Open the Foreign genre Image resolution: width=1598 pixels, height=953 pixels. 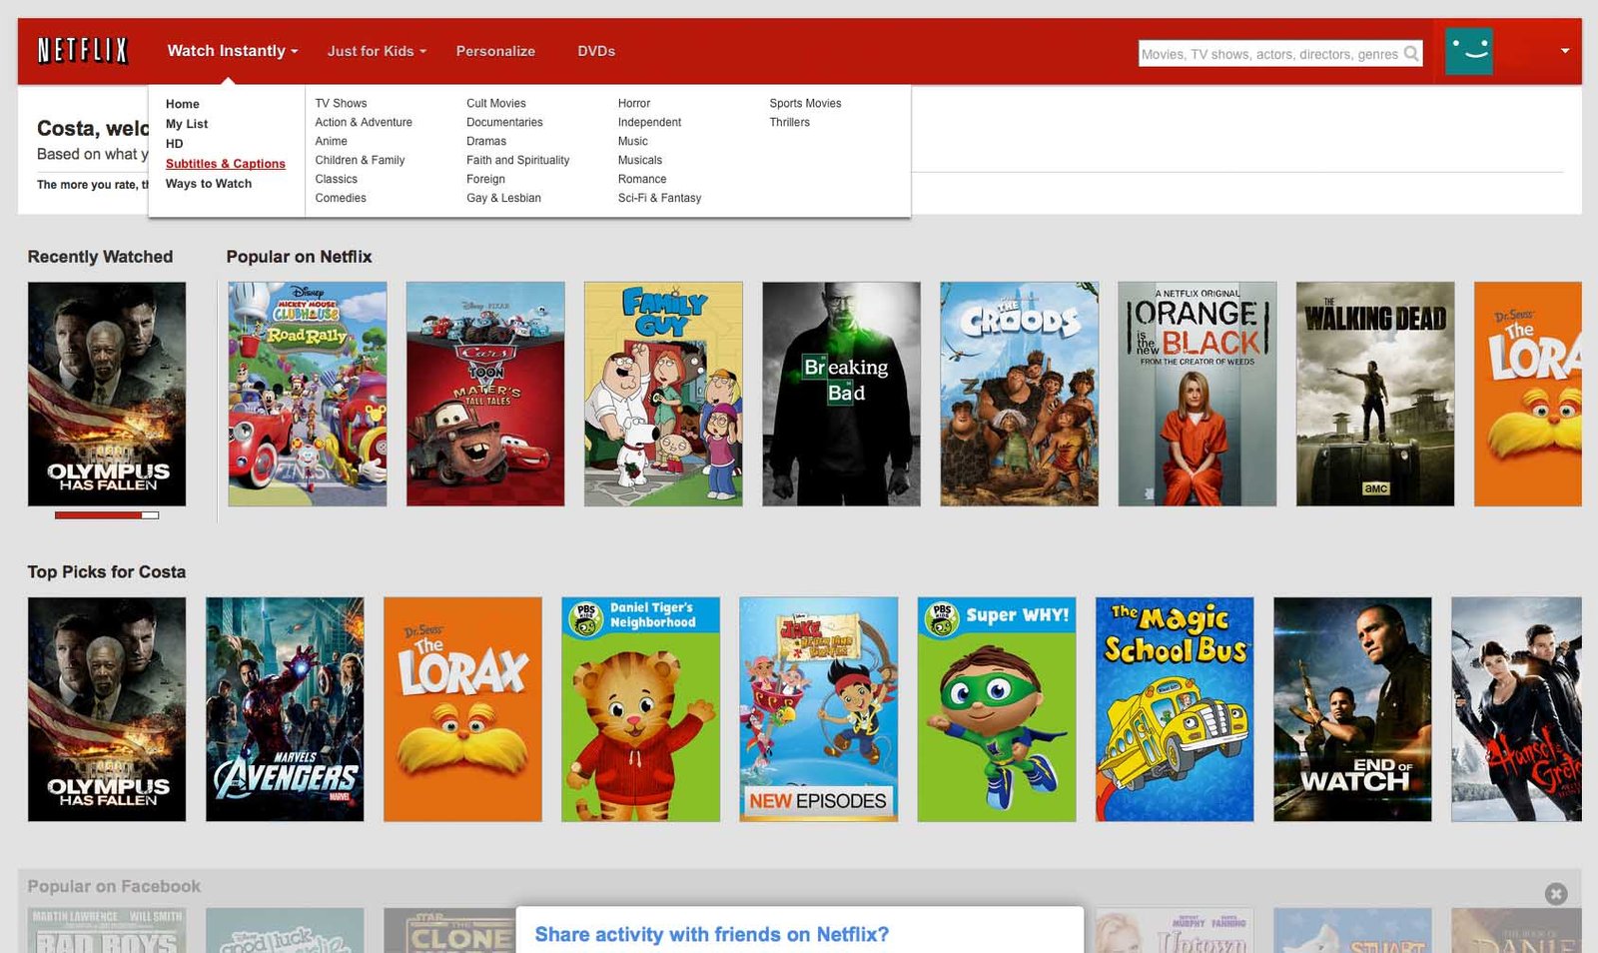[485, 179]
